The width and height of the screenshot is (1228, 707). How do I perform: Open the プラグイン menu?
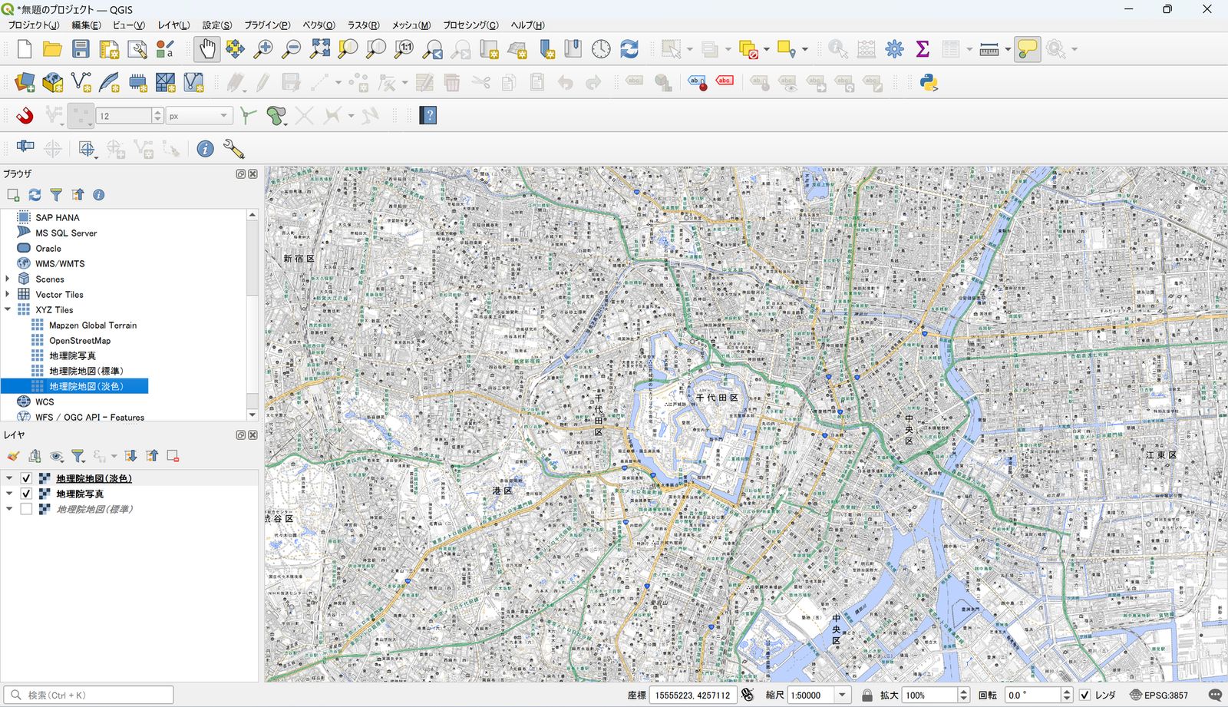(267, 25)
